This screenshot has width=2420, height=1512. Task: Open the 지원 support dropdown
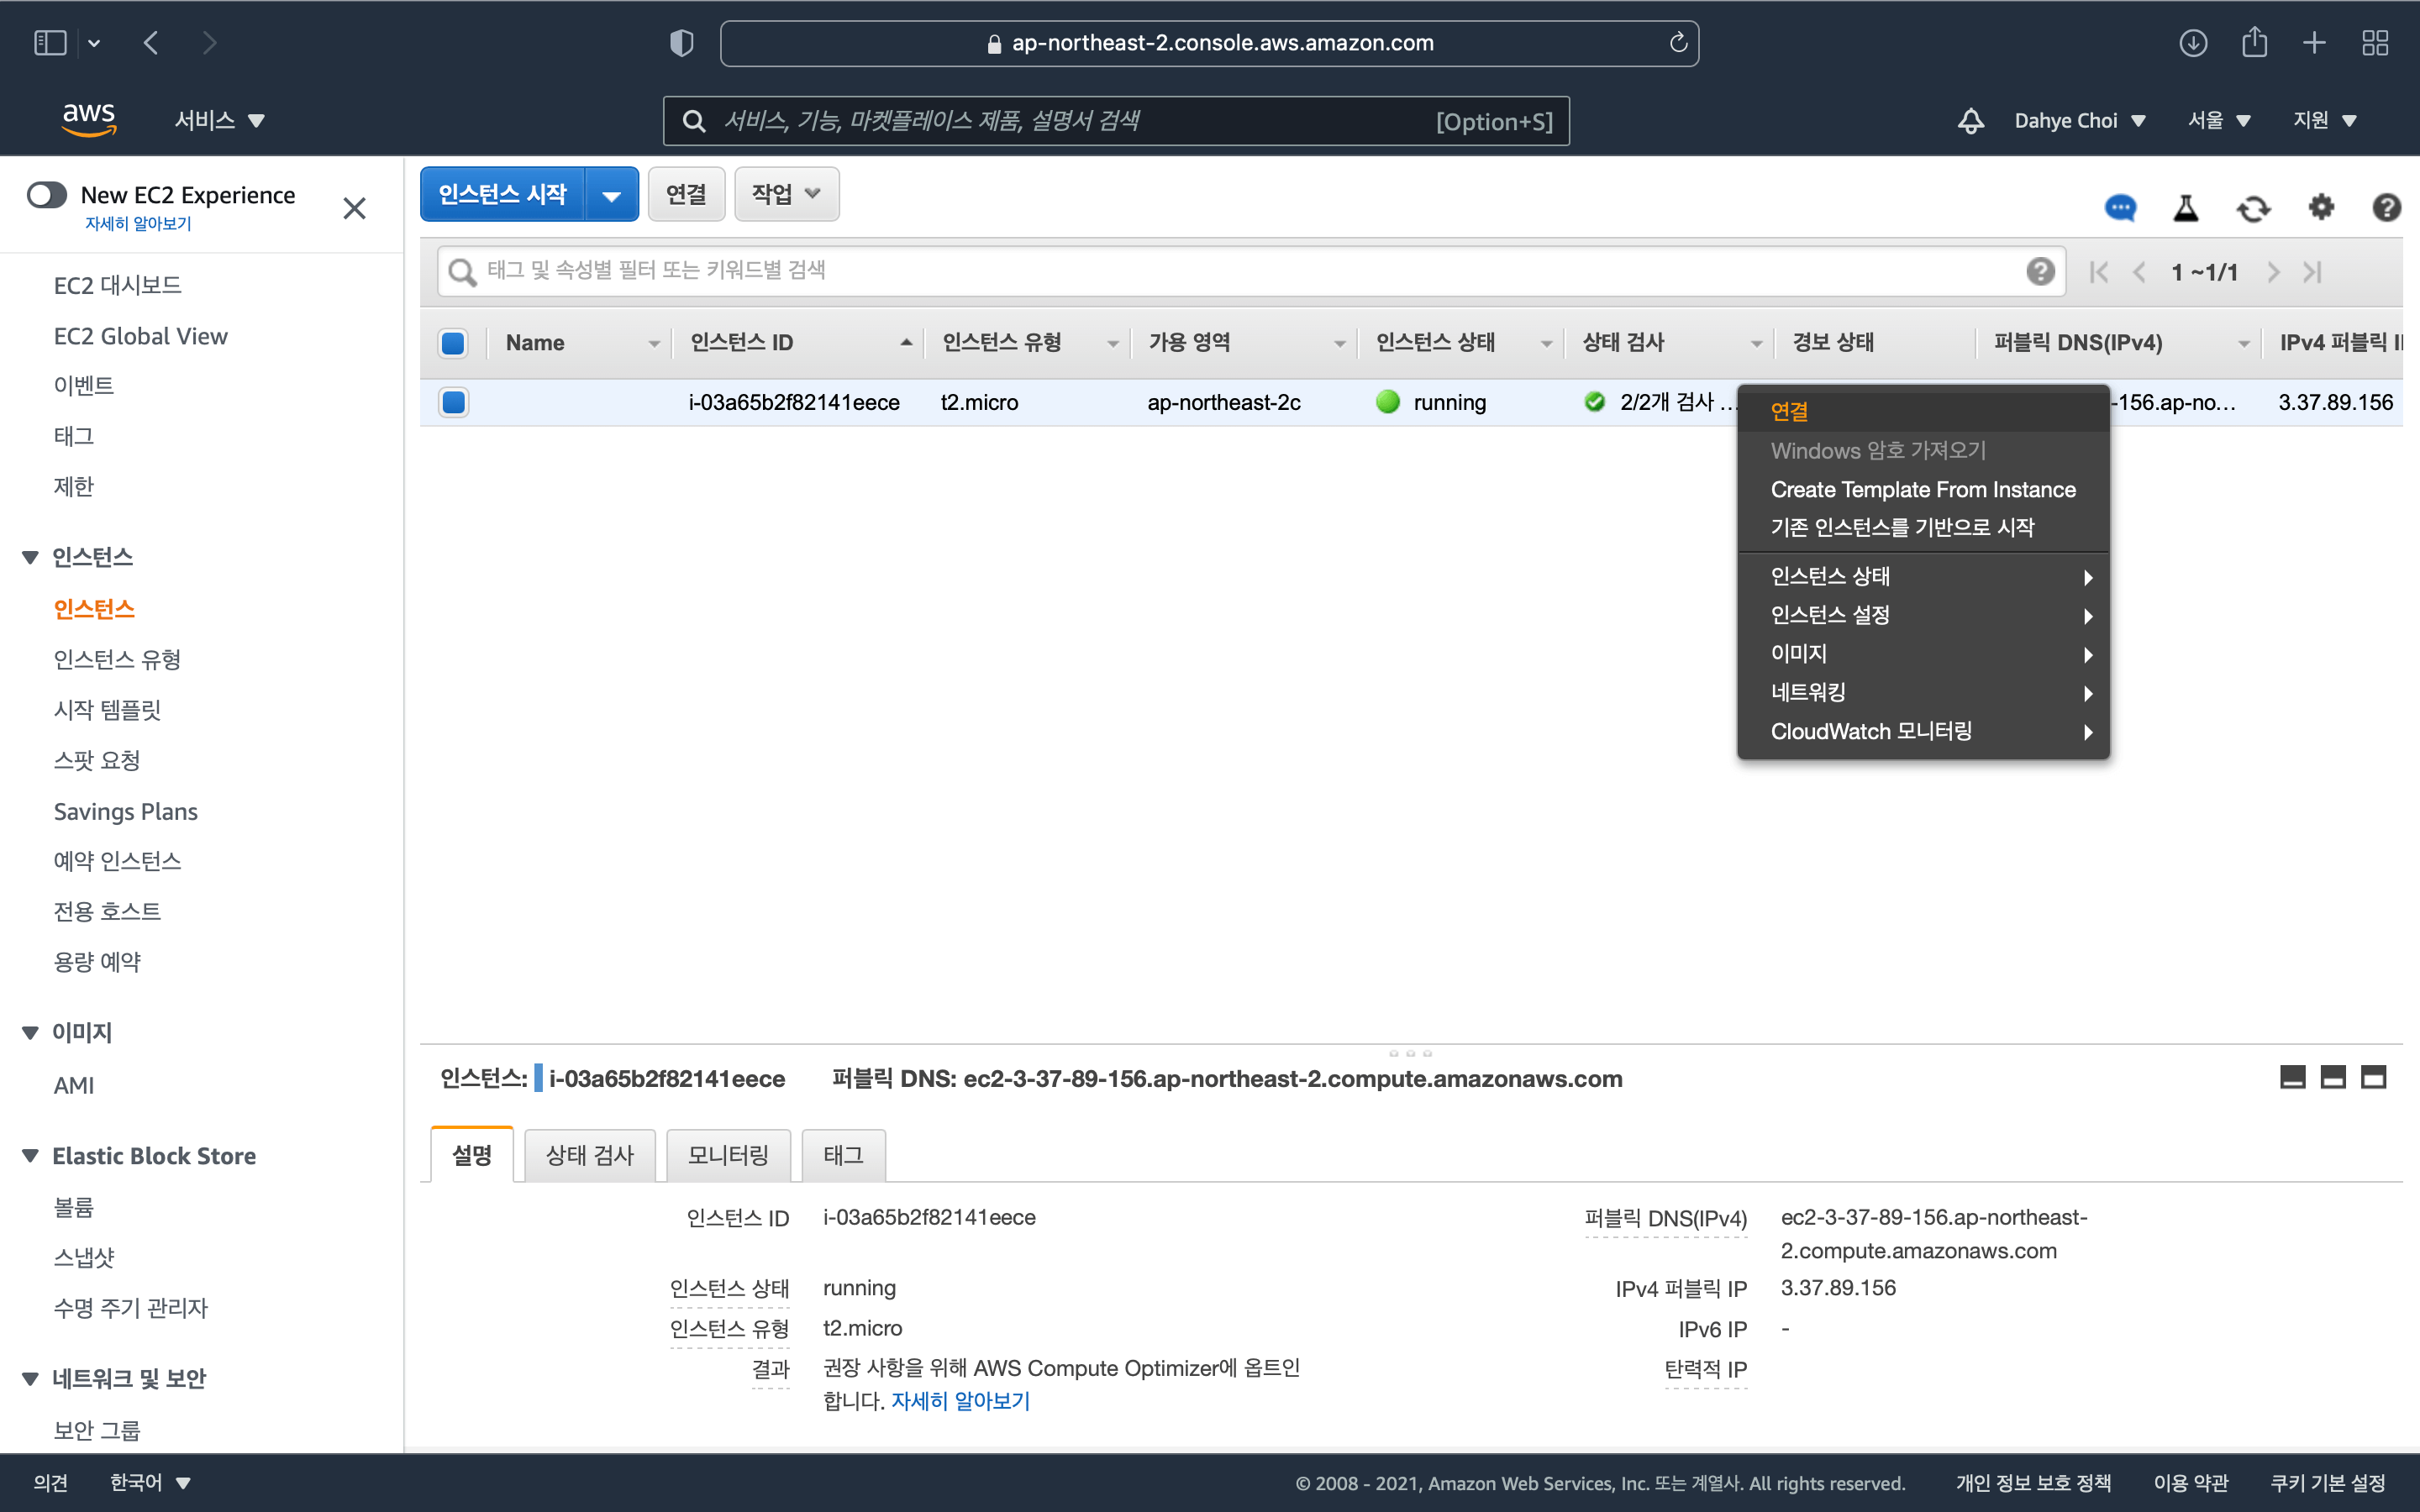tap(2324, 120)
